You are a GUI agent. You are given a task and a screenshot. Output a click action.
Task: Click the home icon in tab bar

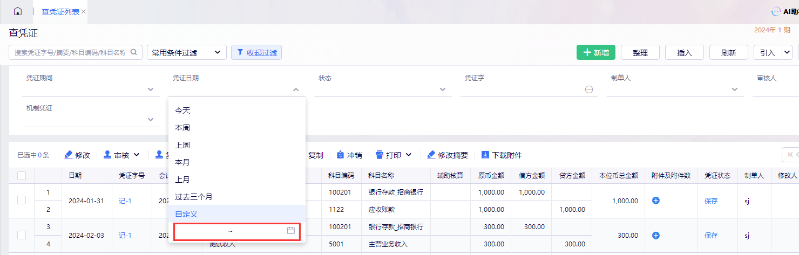(18, 11)
